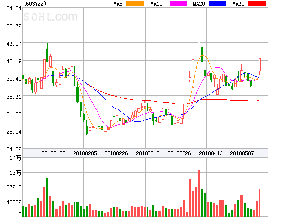Click the 46.97 price axis label
Viewport: 296px width, 217px height.
[14, 44]
